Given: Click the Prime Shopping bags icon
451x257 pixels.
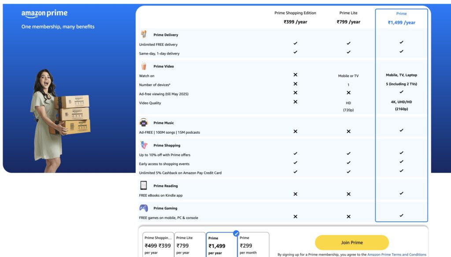Looking at the screenshot, I should pyautogui.click(x=144, y=145).
